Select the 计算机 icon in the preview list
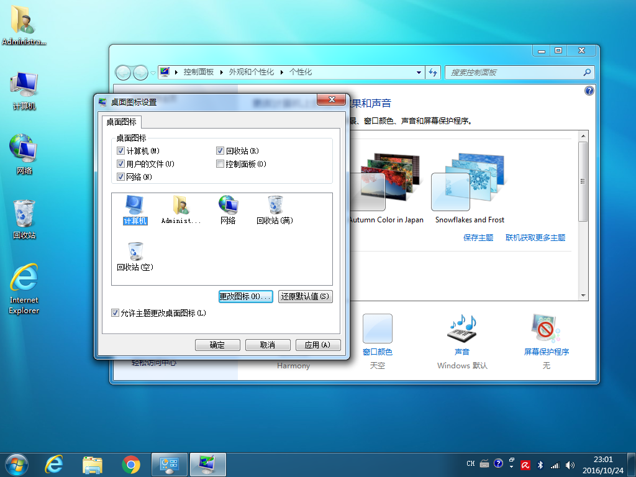This screenshot has width=636, height=477. pyautogui.click(x=135, y=210)
